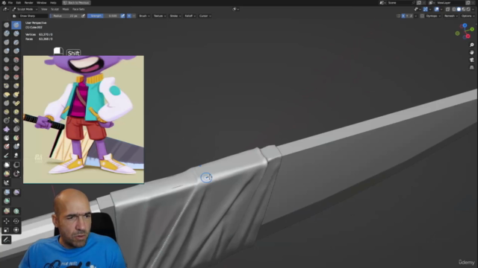Adjust the brush Strength slider

click(x=103, y=16)
